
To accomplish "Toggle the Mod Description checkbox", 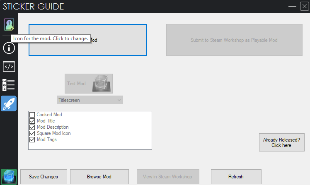I will [x=32, y=127].
